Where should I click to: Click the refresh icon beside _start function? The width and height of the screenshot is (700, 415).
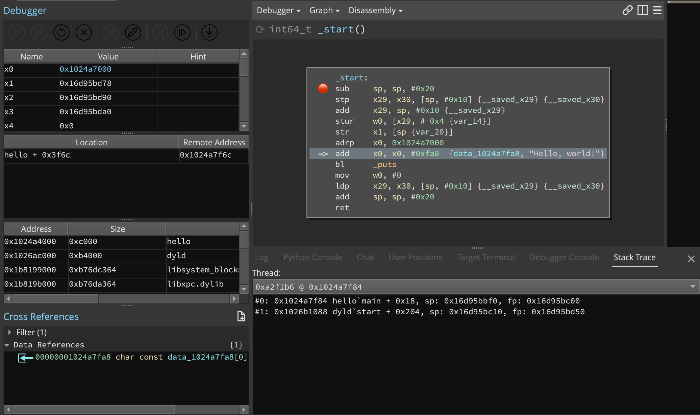260,29
